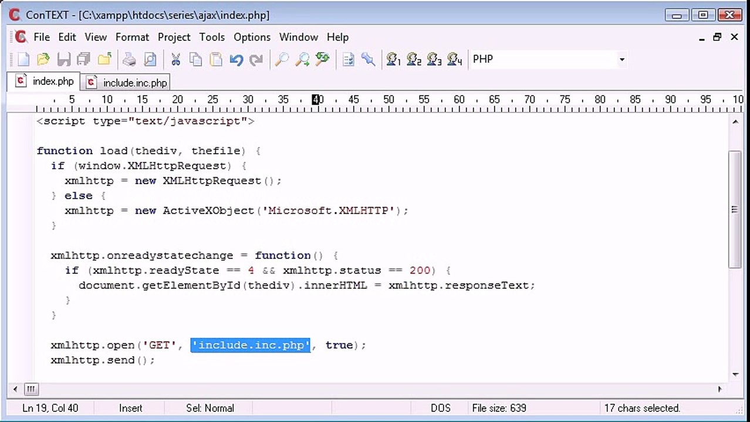
Task: Click 'File size: 639' in status bar
Action: click(499, 408)
